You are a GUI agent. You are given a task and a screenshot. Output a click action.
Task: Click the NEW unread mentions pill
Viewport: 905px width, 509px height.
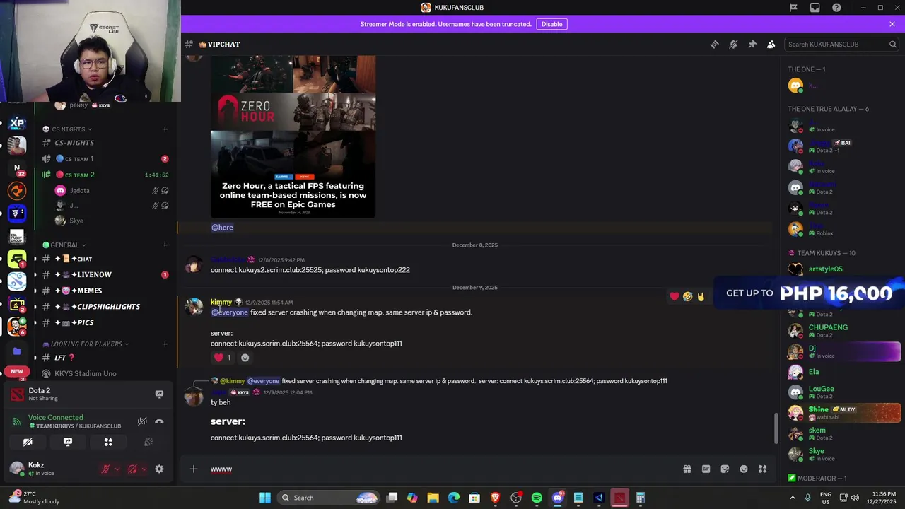pos(17,371)
